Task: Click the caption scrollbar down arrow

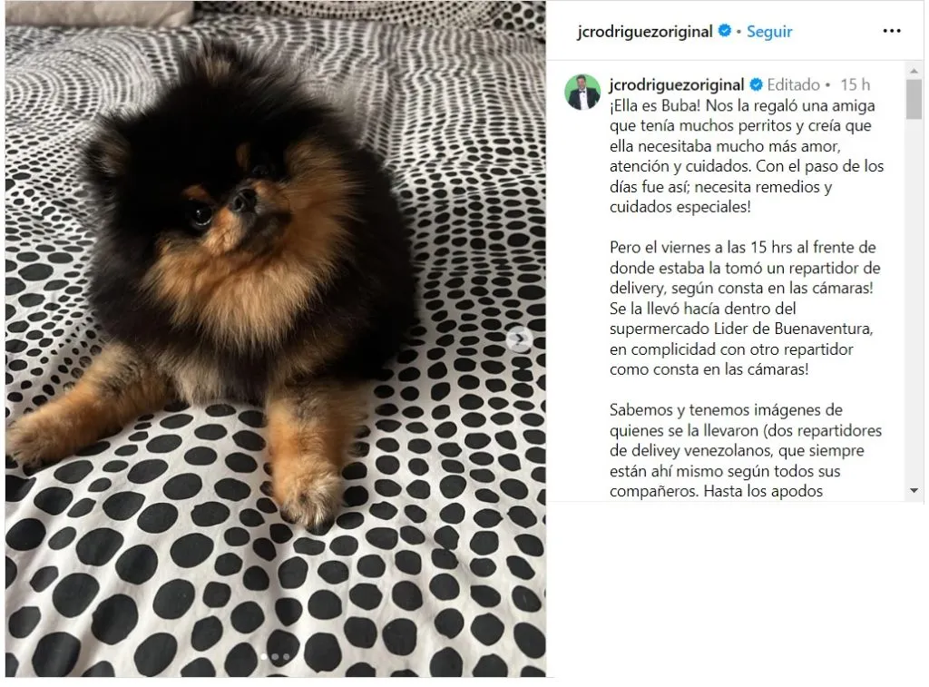Action: (914, 491)
